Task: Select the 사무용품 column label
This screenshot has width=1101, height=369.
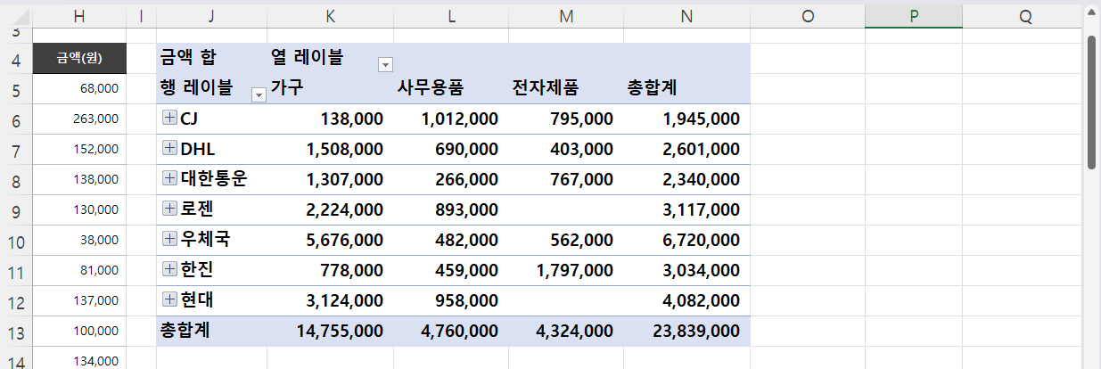Action: click(x=452, y=88)
